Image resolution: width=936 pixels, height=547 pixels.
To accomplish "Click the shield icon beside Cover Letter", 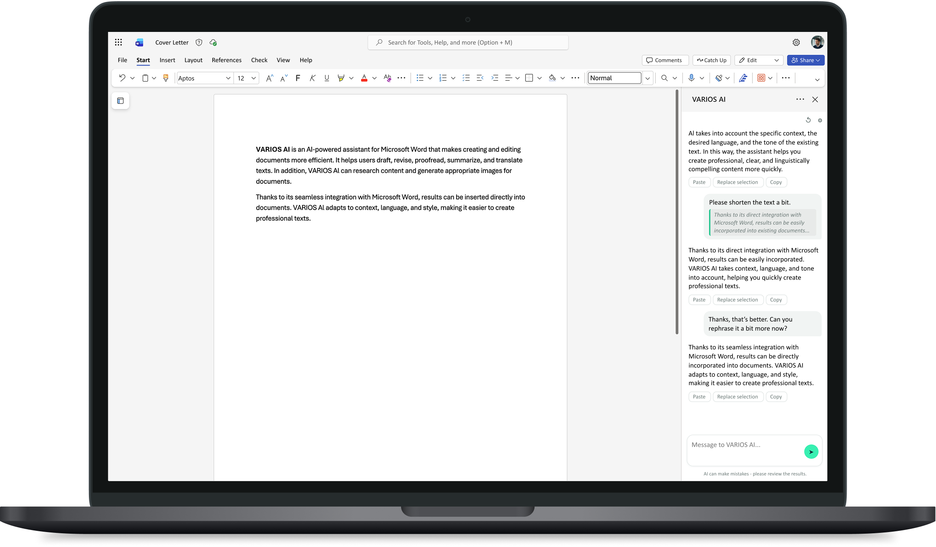I will pos(199,42).
